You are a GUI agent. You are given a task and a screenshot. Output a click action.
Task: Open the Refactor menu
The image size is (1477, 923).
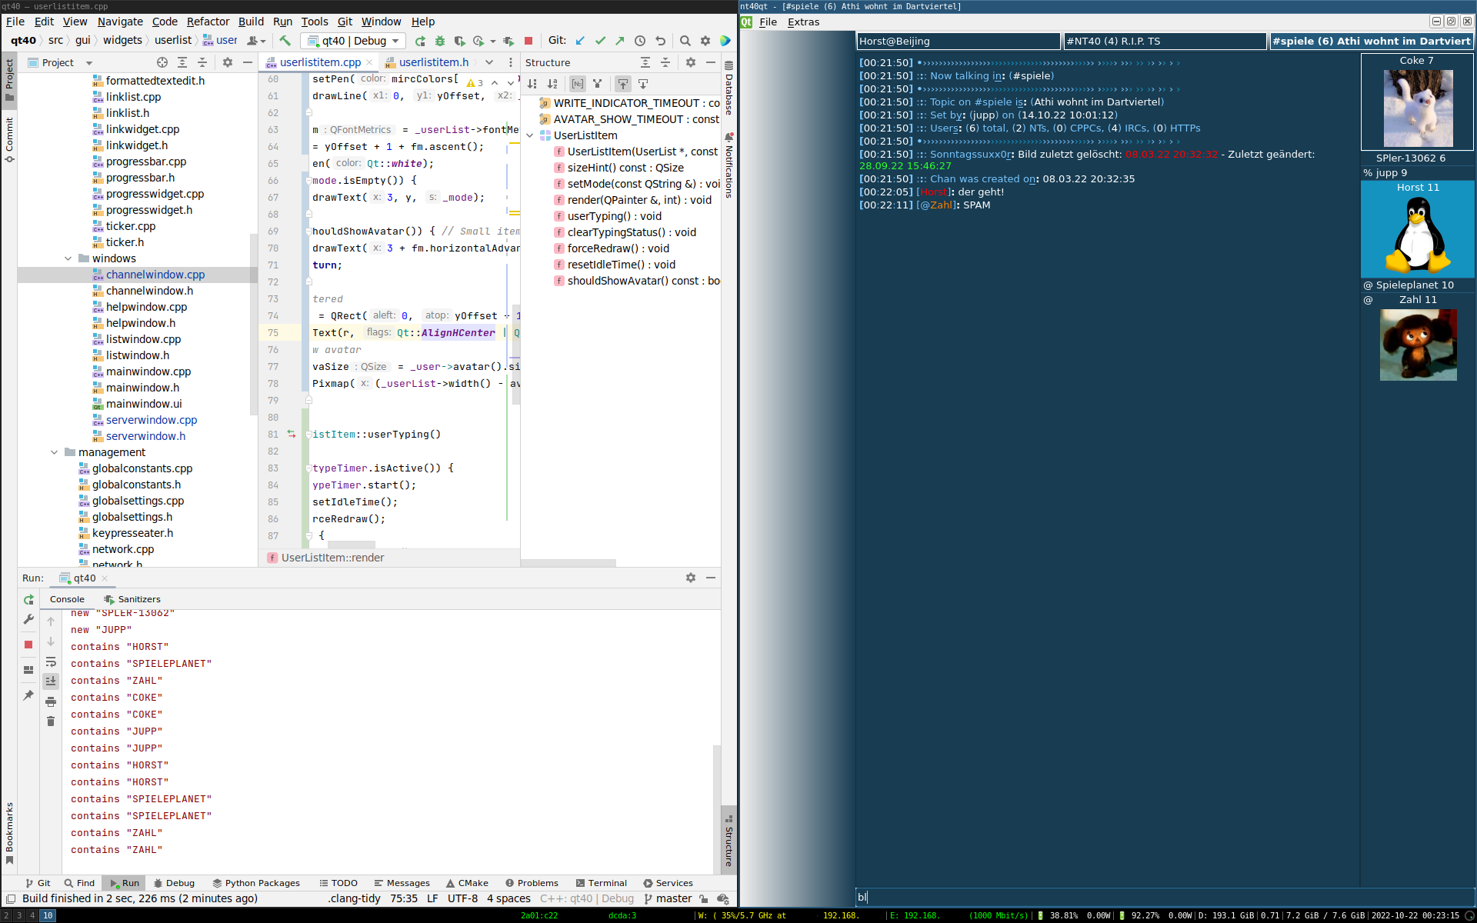pos(208,22)
